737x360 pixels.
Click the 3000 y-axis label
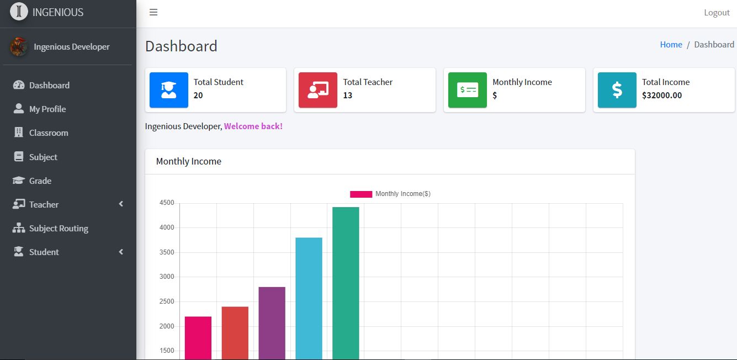pos(167,277)
